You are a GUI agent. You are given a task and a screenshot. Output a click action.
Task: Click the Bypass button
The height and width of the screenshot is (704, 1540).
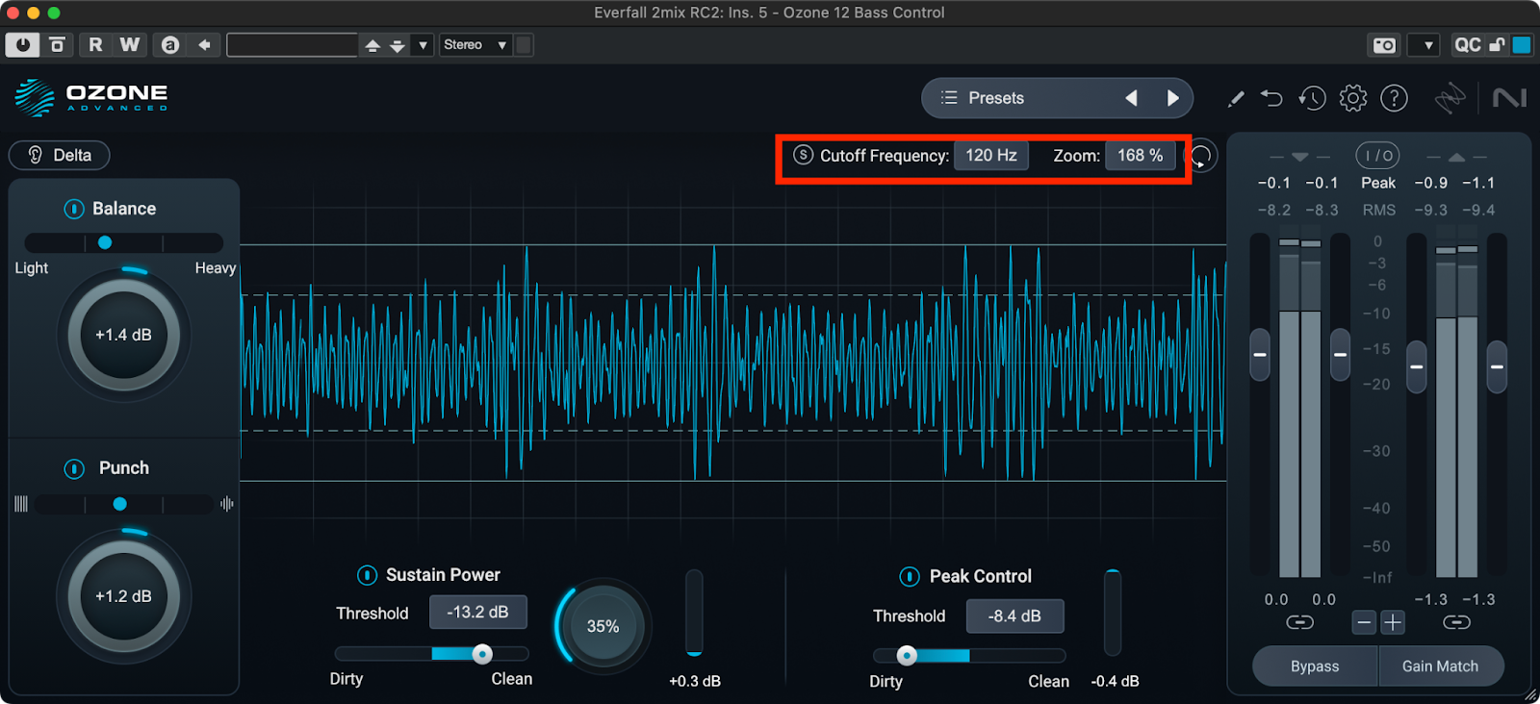(1315, 666)
